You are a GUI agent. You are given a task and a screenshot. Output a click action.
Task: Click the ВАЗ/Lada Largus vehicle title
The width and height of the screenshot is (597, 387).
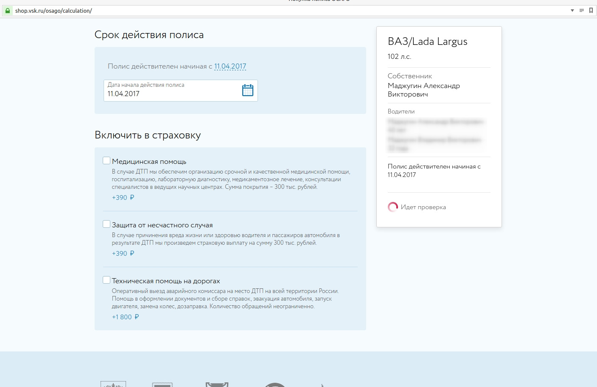coord(428,41)
